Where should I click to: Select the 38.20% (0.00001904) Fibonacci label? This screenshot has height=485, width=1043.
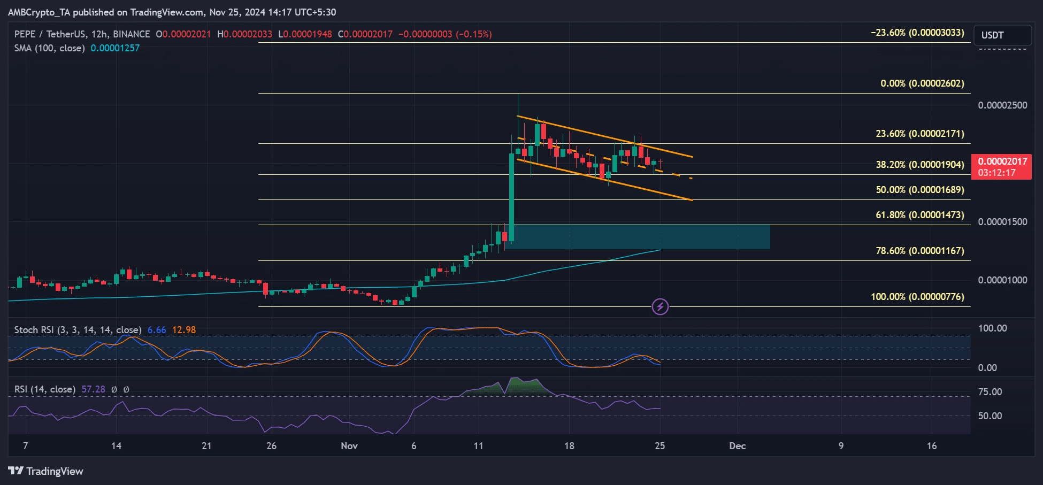[920, 165]
